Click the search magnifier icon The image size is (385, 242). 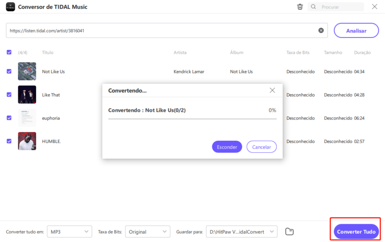click(x=313, y=7)
